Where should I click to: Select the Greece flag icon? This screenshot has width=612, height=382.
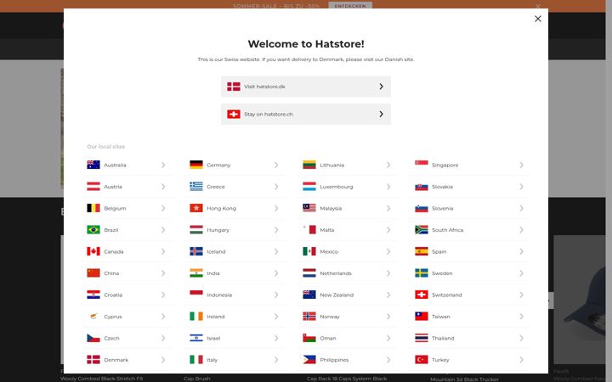196,187
